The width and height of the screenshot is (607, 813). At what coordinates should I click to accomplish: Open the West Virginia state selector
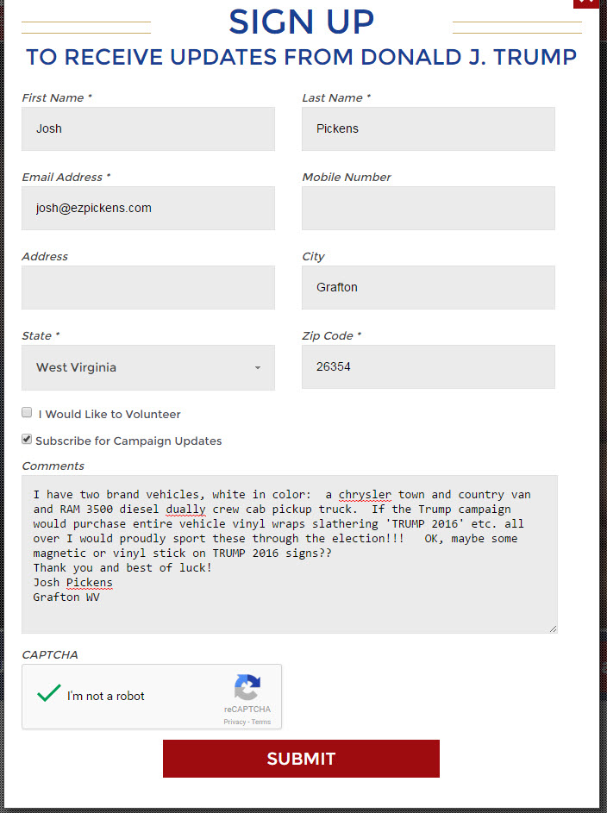[148, 367]
